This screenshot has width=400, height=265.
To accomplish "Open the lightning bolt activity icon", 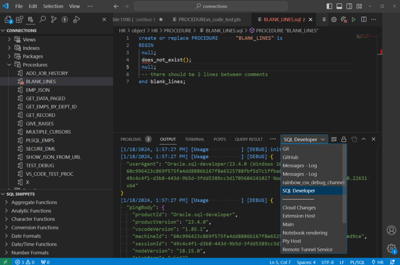I will click(x=65, y=20).
